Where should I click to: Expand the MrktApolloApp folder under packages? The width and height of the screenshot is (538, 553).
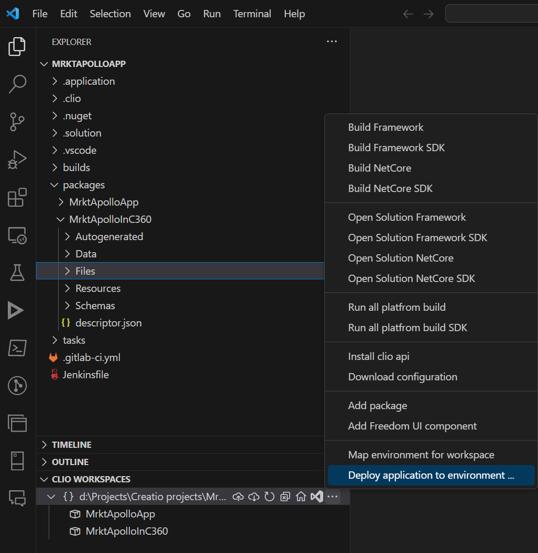click(61, 202)
